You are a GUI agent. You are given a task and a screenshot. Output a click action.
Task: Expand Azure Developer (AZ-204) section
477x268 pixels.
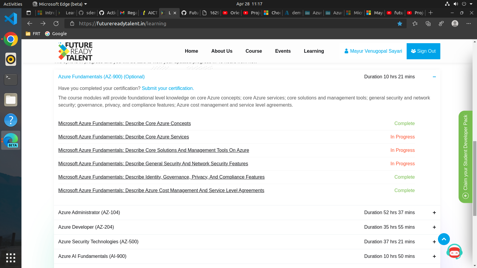[434, 227]
